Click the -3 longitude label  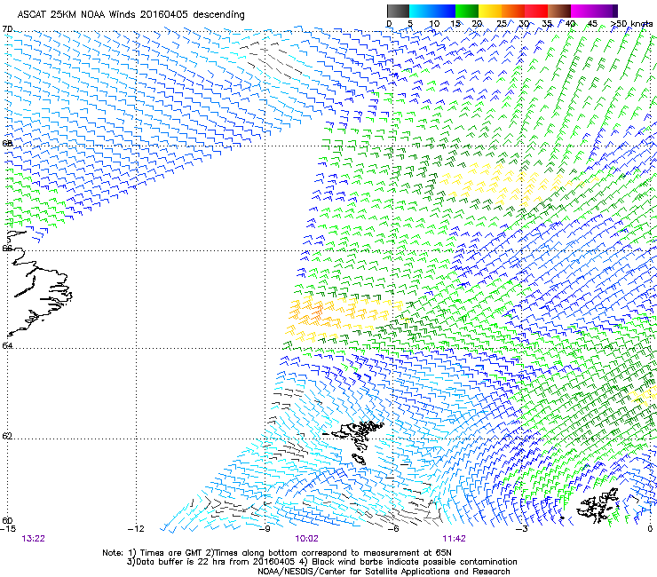[522, 529]
